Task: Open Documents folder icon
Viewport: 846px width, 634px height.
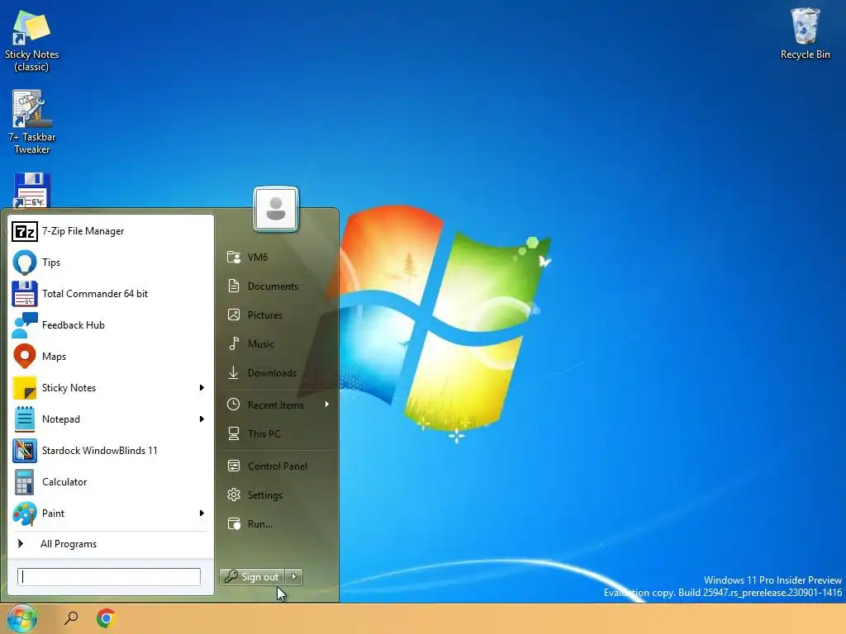Action: [x=234, y=286]
